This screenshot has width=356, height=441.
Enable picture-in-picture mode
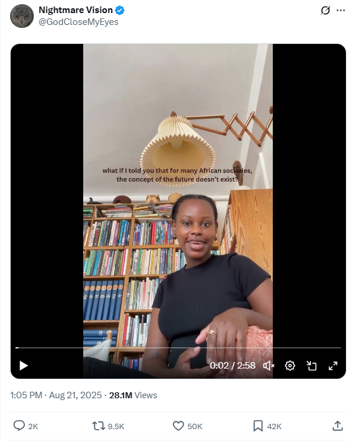pyautogui.click(x=311, y=366)
